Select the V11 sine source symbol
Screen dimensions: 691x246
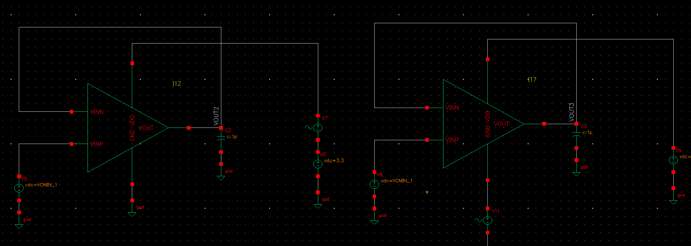(487, 220)
